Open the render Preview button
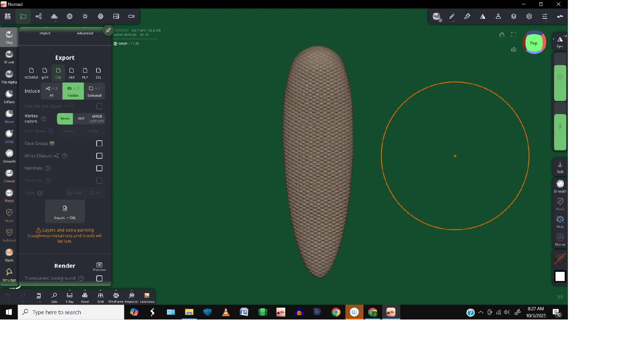Image resolution: width=631 pixels, height=355 pixels. tap(99, 267)
